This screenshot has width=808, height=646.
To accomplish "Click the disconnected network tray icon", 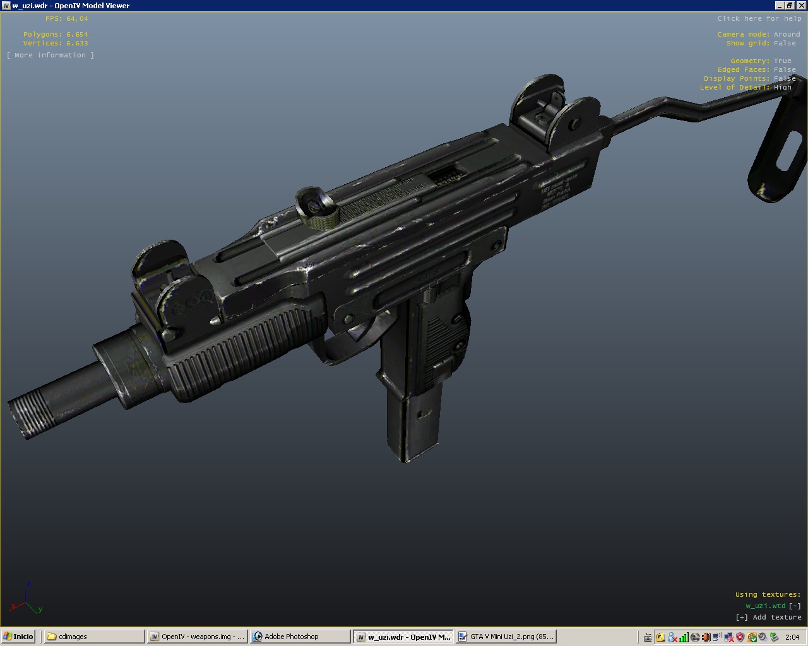I will pyautogui.click(x=728, y=637).
